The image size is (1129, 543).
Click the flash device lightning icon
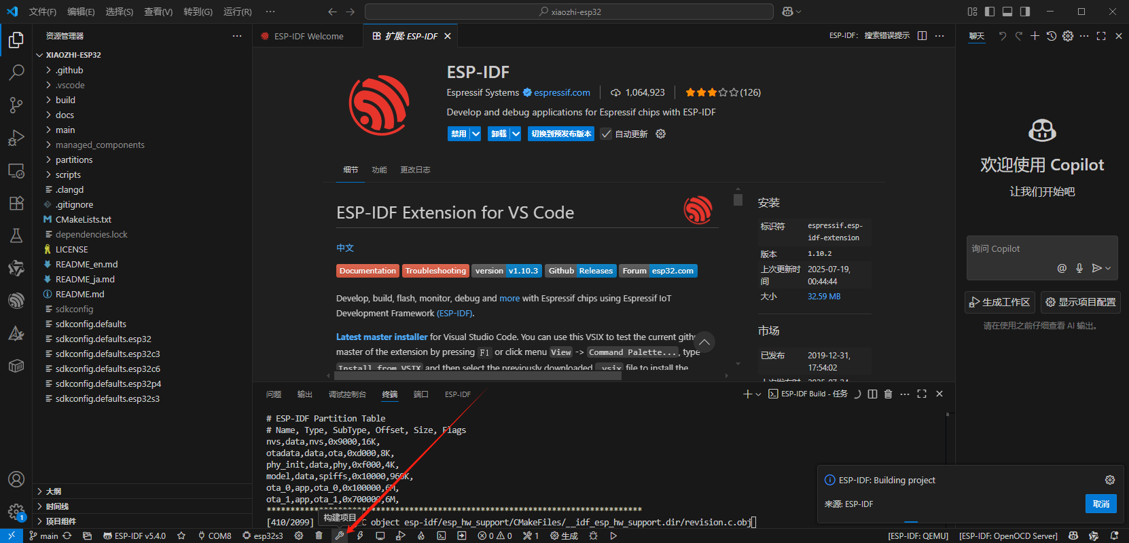359,536
